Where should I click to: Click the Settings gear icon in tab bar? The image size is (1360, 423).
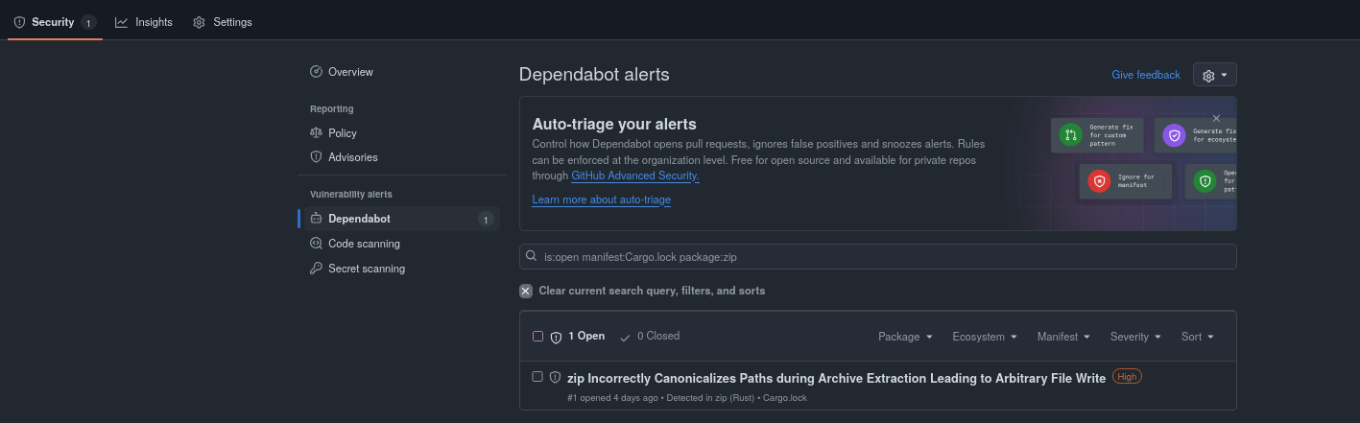(x=200, y=22)
